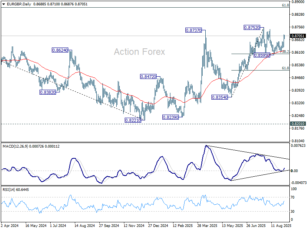
Task: Select the 2 Apr 2024 date label
Action: (10, 226)
